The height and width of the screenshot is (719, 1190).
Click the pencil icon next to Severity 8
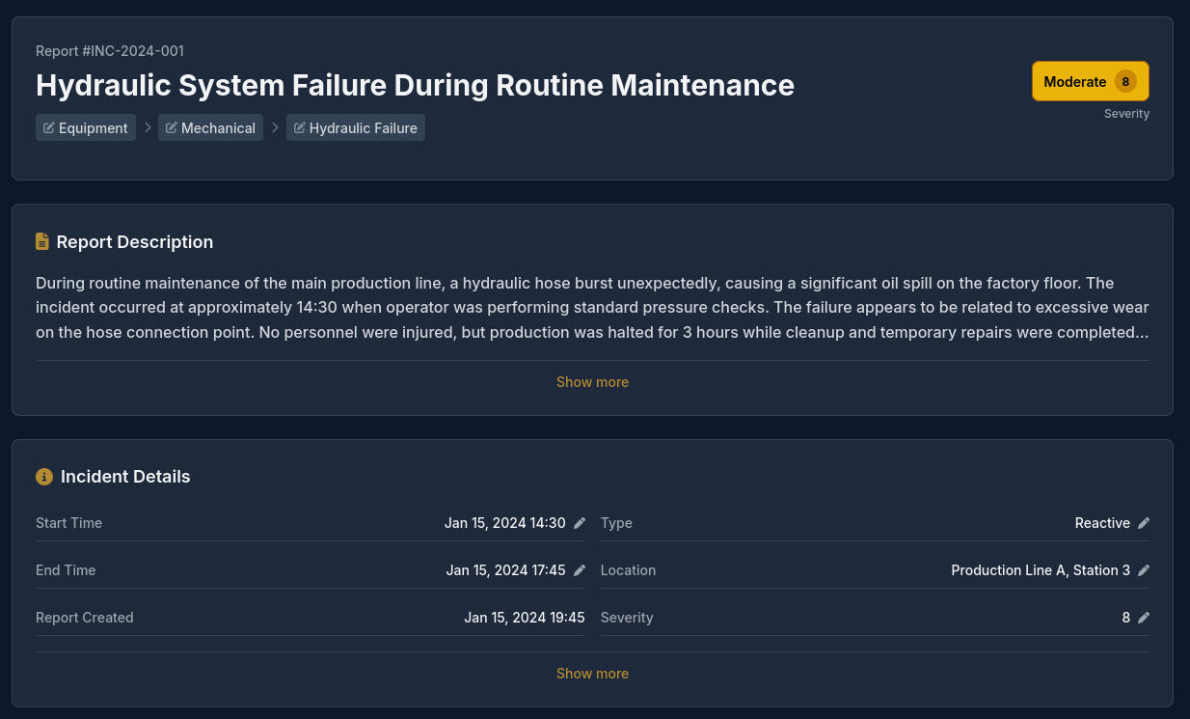click(1144, 618)
